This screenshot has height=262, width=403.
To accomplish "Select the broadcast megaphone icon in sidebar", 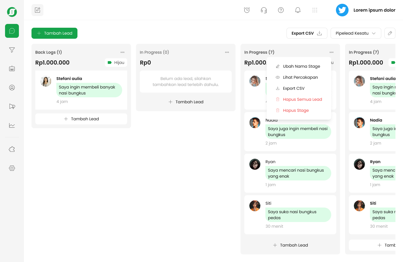I will pyautogui.click(x=12, y=106).
